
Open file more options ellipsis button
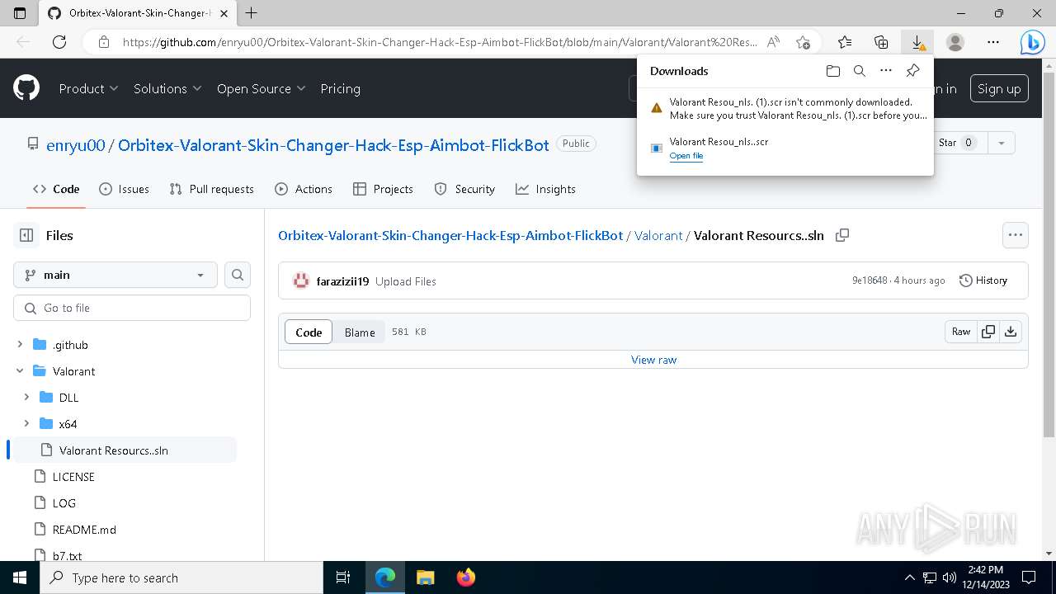[x=1016, y=235]
